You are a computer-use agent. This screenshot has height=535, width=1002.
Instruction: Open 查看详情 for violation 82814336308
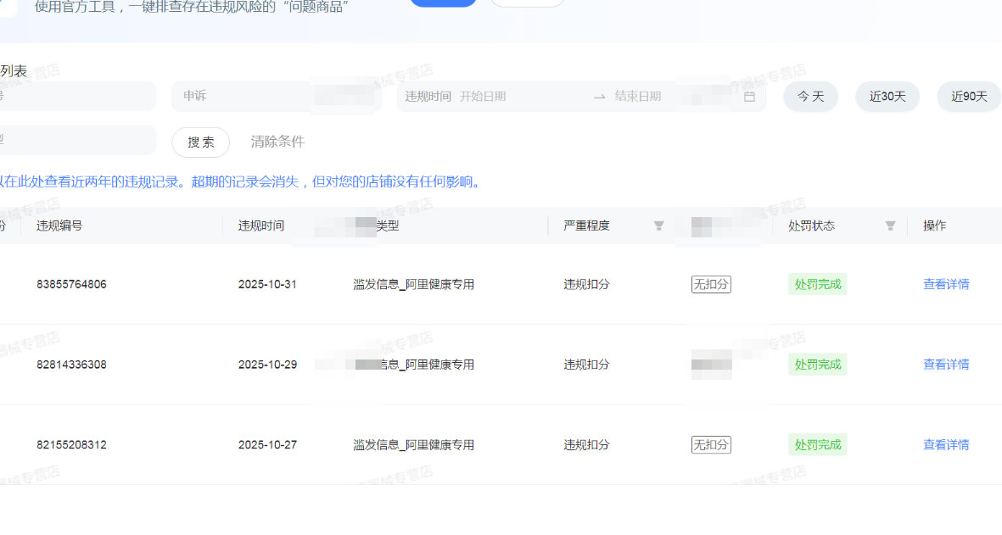tap(946, 365)
